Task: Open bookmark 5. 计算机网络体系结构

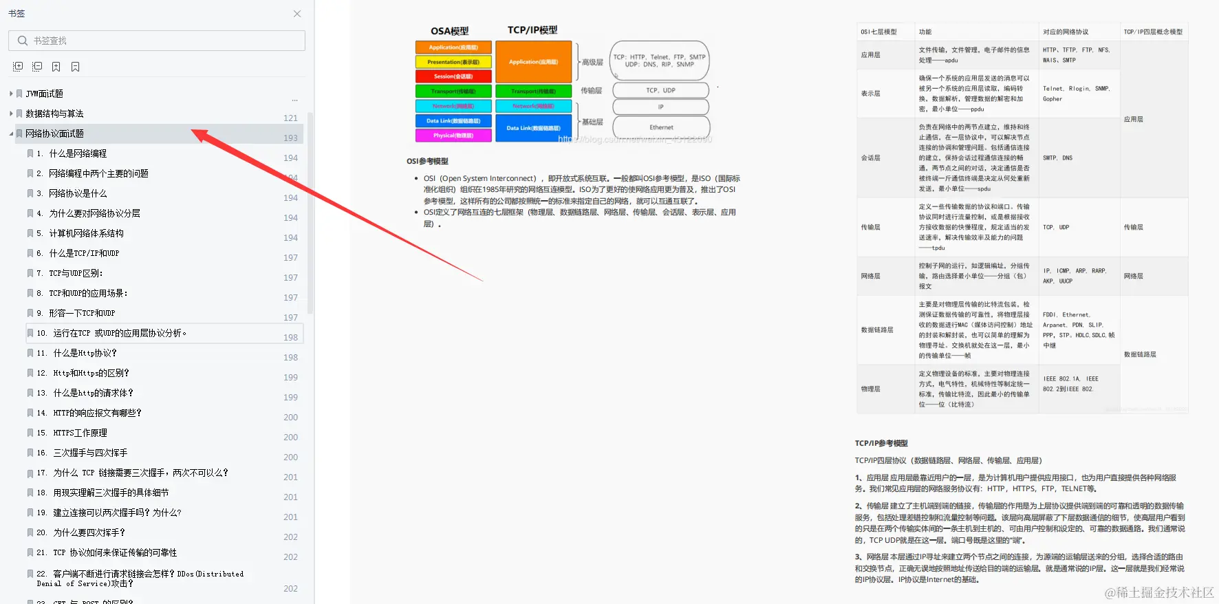Action: tap(80, 233)
